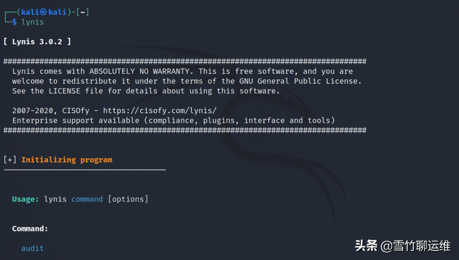Click the separator line under Initializing program

(84, 169)
